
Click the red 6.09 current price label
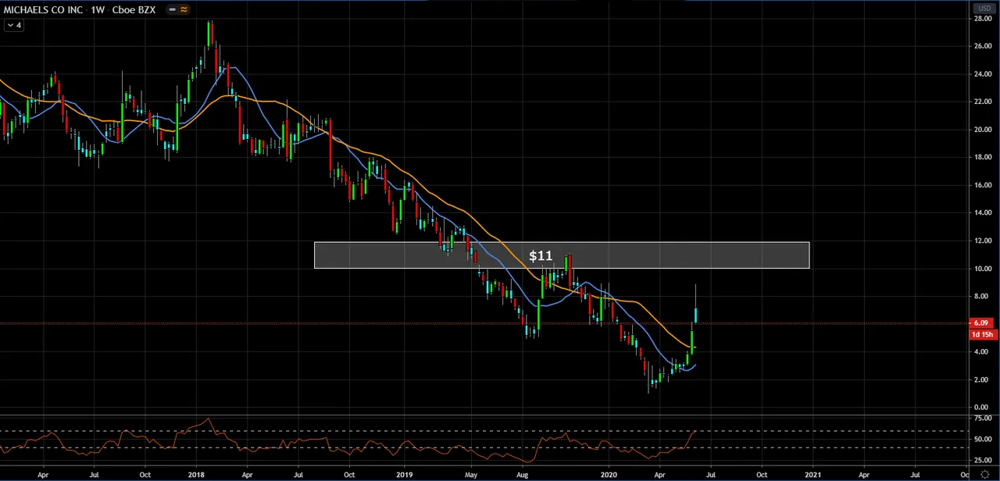point(982,322)
